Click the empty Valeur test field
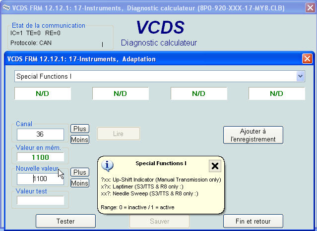Screen dimensions: 317x231 41,200
